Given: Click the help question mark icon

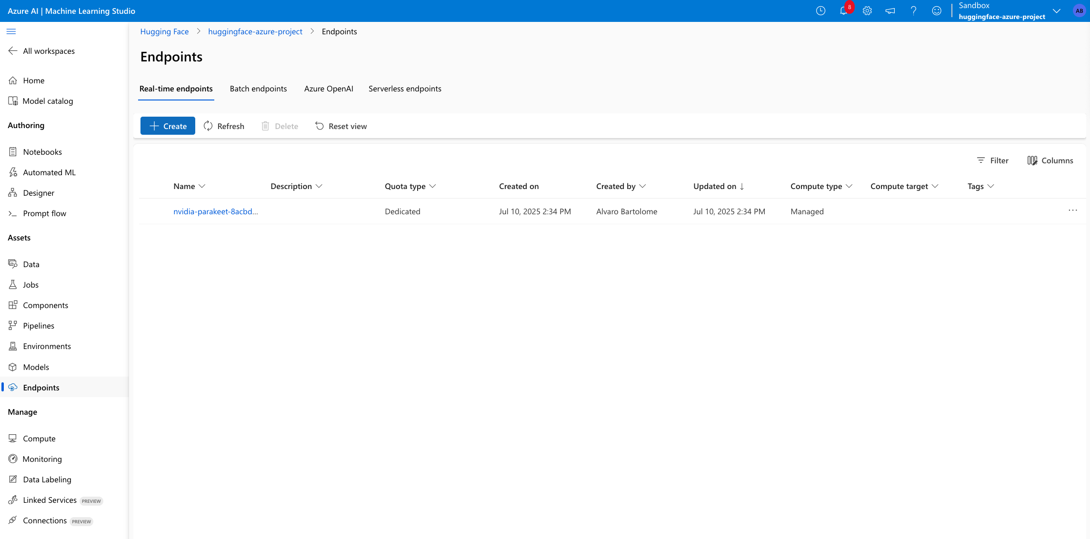Looking at the screenshot, I should coord(913,11).
